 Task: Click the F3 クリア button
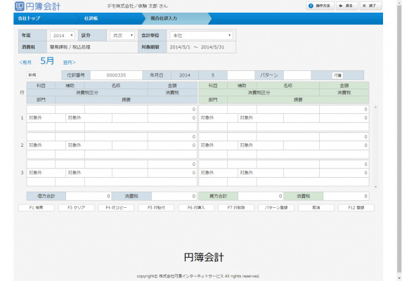click(x=76, y=208)
